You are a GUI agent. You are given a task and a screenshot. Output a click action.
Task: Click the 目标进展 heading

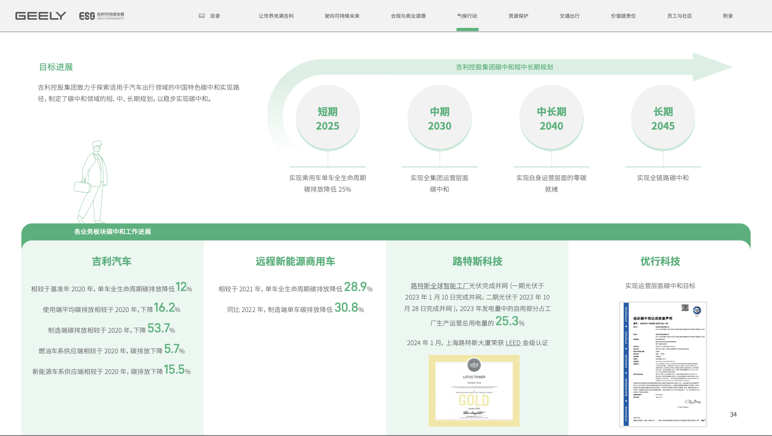pyautogui.click(x=56, y=67)
